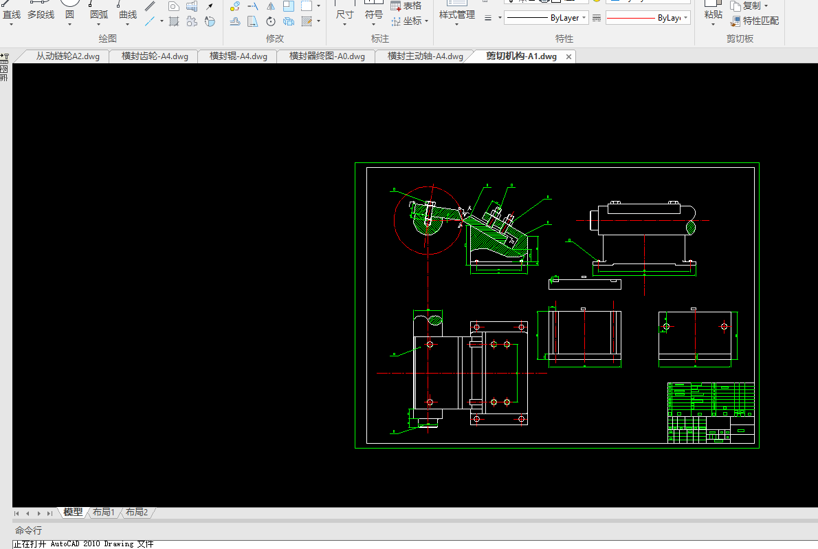Click the 命令行 command line input
Image resolution: width=818 pixels, height=549 pixels.
[414, 544]
